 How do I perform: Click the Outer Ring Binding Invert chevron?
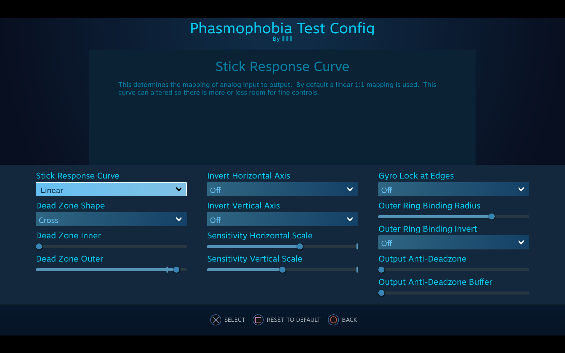(x=521, y=242)
